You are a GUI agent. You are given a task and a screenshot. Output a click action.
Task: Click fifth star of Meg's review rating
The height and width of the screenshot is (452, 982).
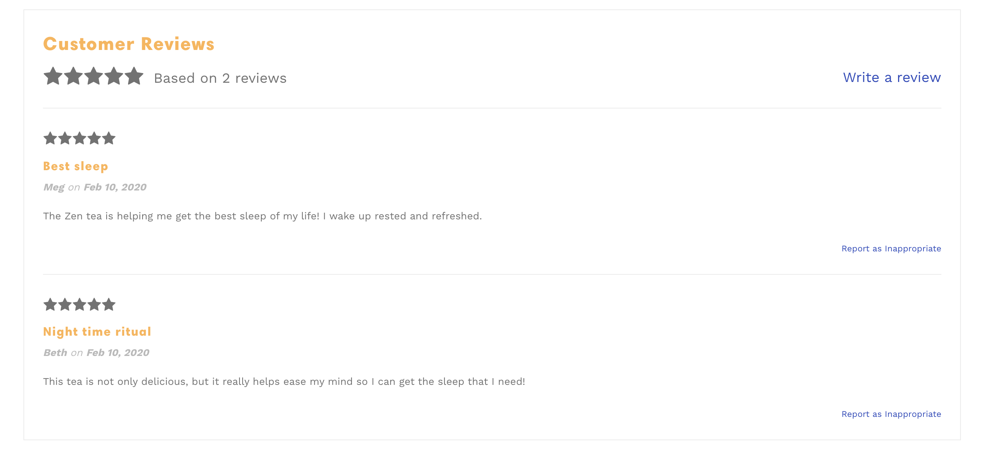click(109, 138)
